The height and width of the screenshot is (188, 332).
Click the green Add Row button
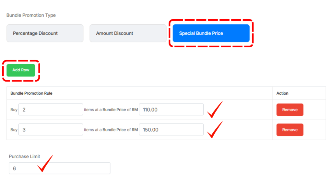[21, 70]
